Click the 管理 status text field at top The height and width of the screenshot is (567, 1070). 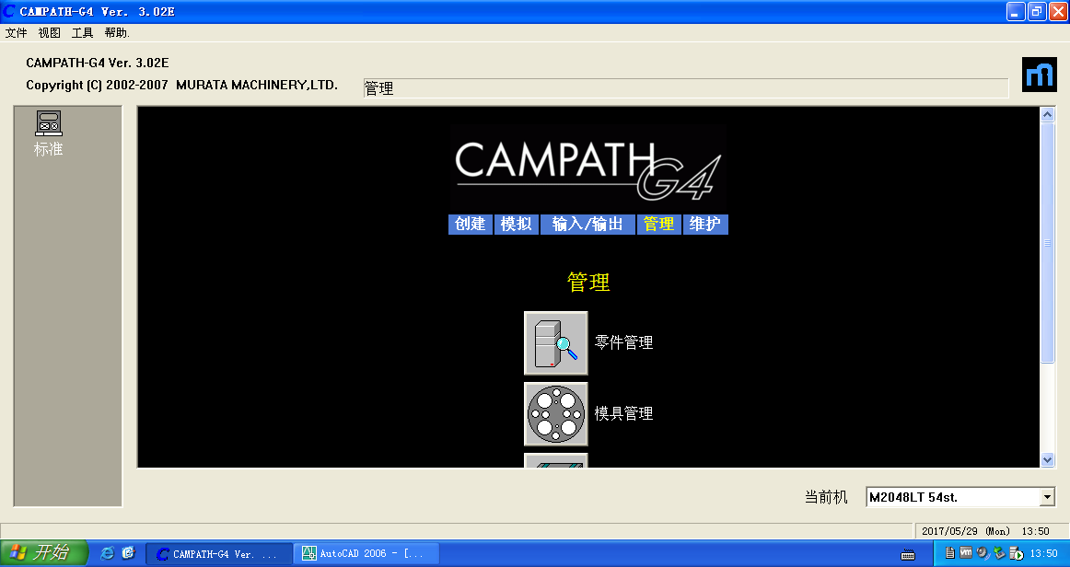tap(686, 88)
